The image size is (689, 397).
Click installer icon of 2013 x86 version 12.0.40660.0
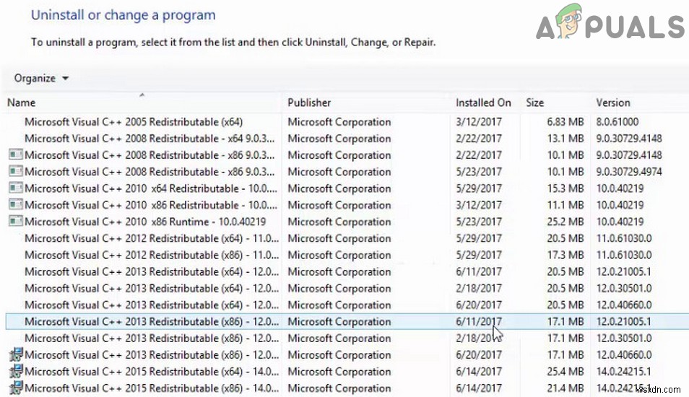(16, 354)
